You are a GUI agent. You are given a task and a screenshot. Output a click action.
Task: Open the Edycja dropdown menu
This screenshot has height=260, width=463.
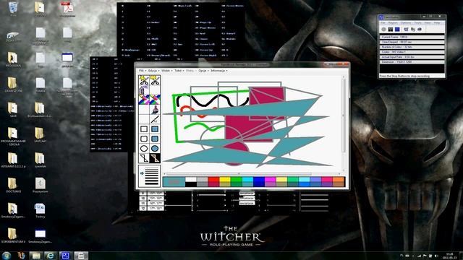[153, 71]
